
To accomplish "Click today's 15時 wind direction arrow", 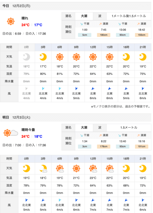I will [109, 89].
